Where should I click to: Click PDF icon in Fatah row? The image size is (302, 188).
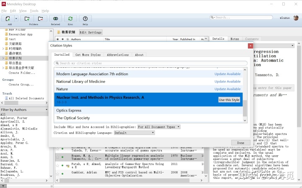coord(68,166)
